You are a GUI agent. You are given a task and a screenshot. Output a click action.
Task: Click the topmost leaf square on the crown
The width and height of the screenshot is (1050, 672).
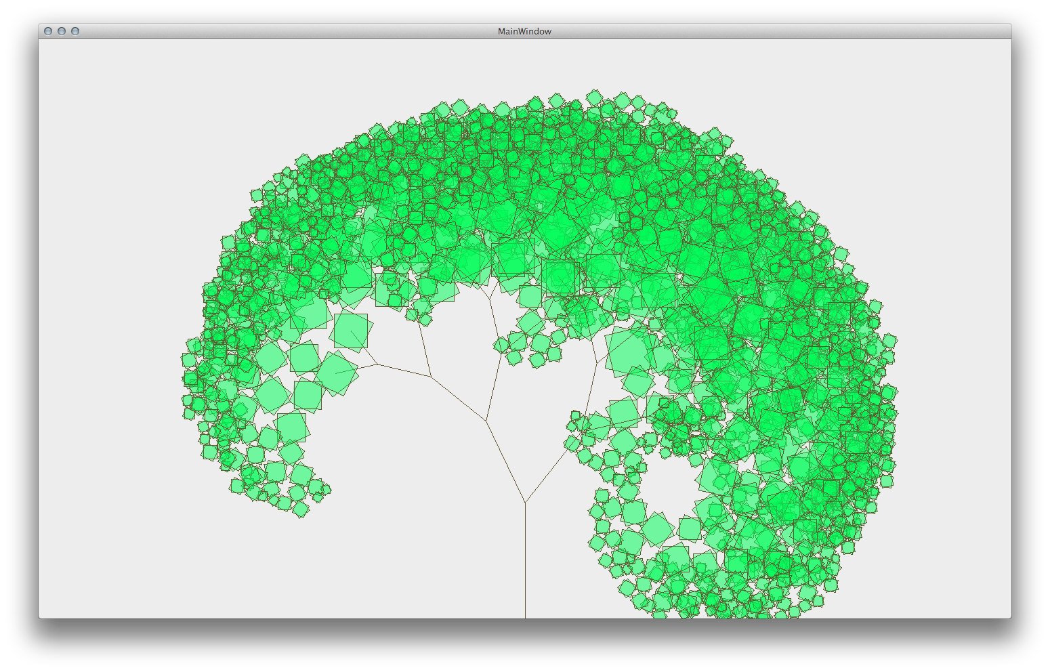594,97
